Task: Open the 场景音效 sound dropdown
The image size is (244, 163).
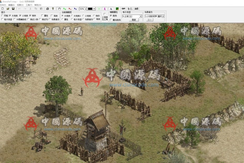Action: (163, 16)
